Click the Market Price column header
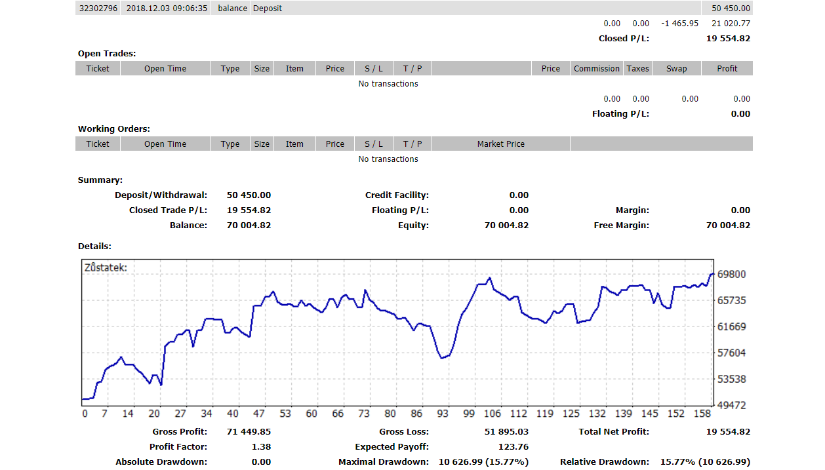 pos(501,144)
